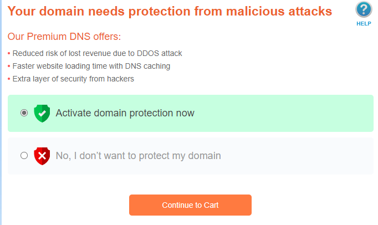The width and height of the screenshot is (378, 225).
Task: Choose the 'Activate domain protection now' label
Action: [x=125, y=113]
